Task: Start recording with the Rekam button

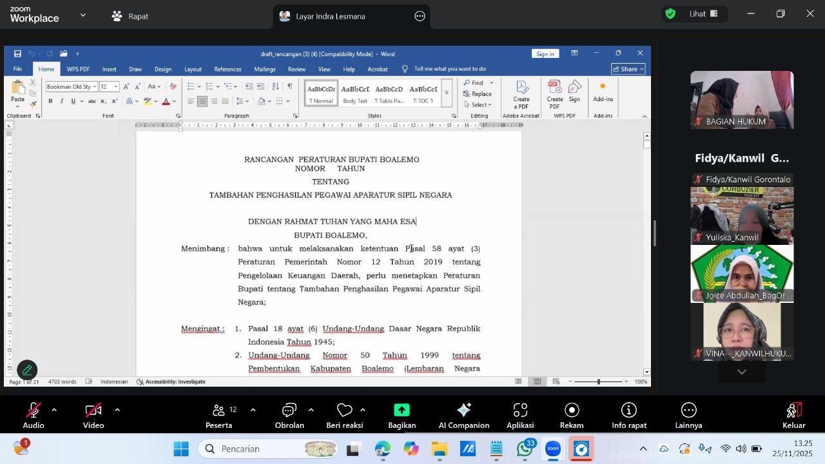Action: click(572, 416)
